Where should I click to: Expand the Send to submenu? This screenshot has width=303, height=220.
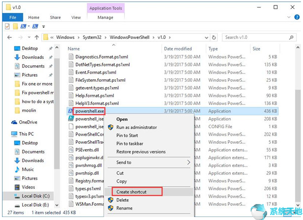[x=149, y=163]
